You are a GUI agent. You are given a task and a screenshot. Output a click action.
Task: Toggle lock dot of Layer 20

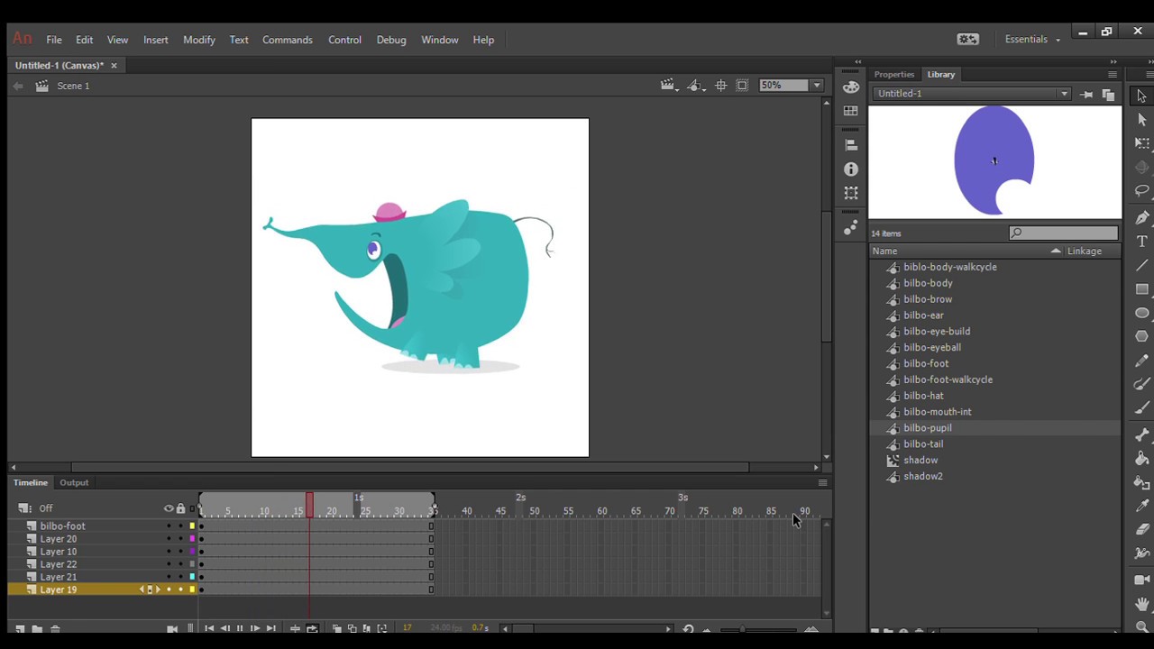[180, 539]
